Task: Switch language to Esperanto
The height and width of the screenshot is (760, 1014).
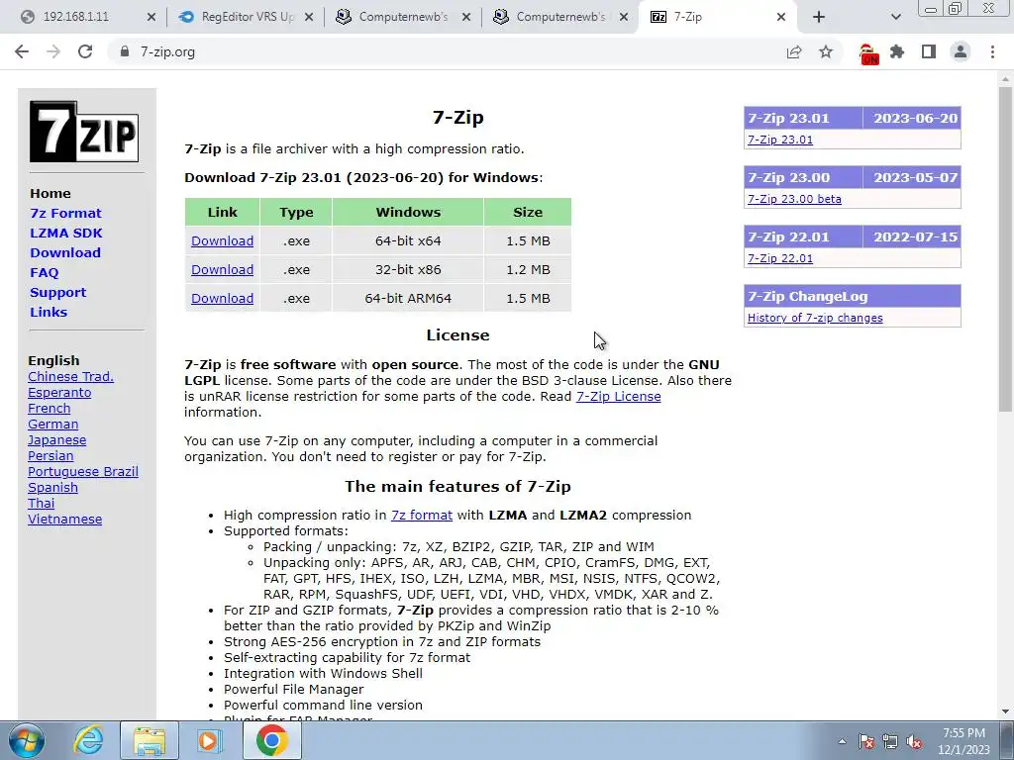Action: point(59,393)
